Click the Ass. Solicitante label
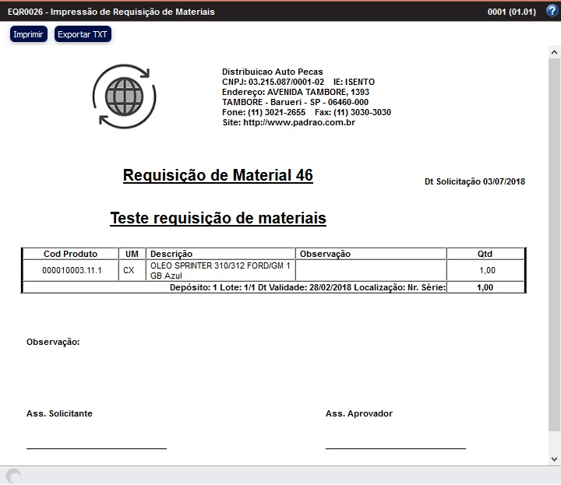This screenshot has height=485, width=561. 59,413
